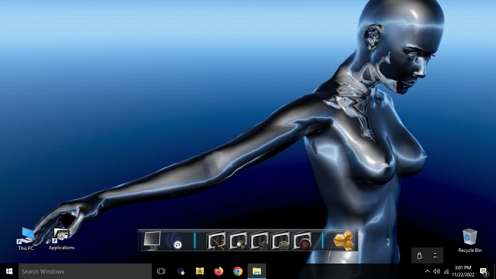
Task: Open the camera folder in the dock
Action: tap(259, 241)
